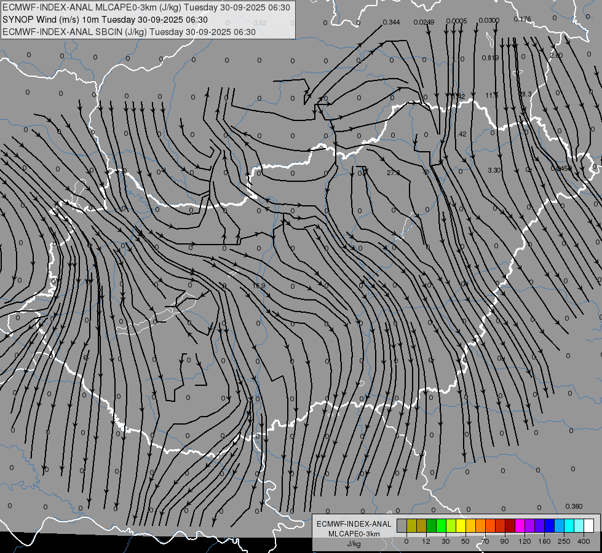Click the legend tick label 12

point(426,541)
